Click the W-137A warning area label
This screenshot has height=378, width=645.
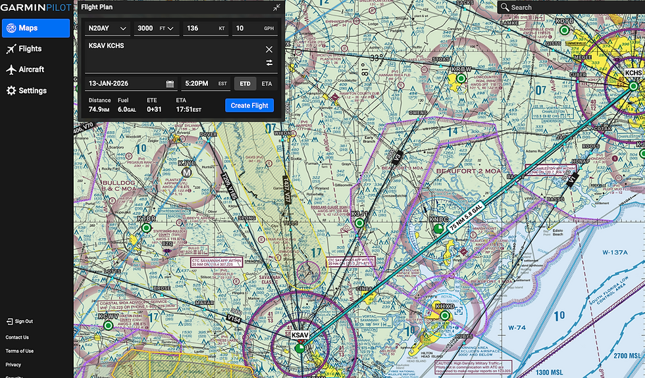tap(615, 252)
